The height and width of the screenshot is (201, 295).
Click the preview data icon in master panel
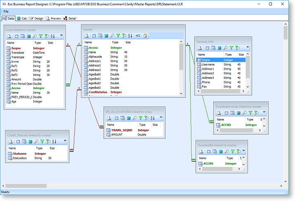[87, 36]
